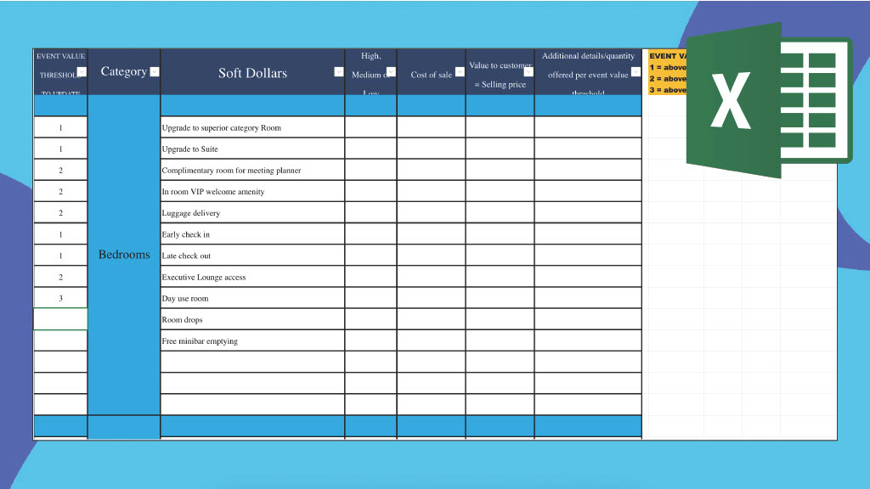Click the yellow EVENT VALUE legend box
This screenshot has height=489, width=870.
click(668, 73)
